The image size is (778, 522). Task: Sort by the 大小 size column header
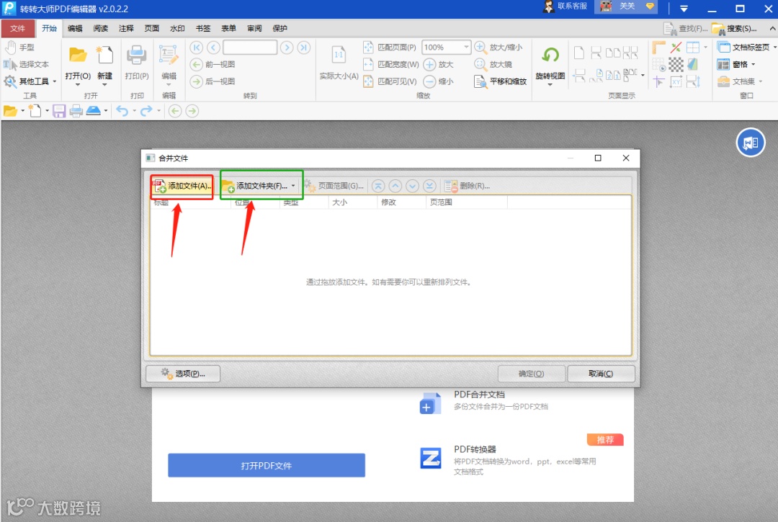(x=353, y=202)
